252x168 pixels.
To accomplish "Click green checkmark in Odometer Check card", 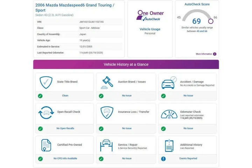I will point(163,129).
